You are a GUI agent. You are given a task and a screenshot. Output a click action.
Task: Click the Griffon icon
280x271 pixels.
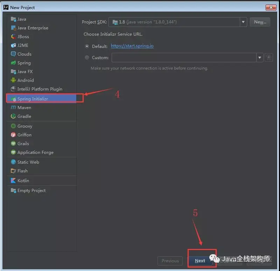point(13,135)
